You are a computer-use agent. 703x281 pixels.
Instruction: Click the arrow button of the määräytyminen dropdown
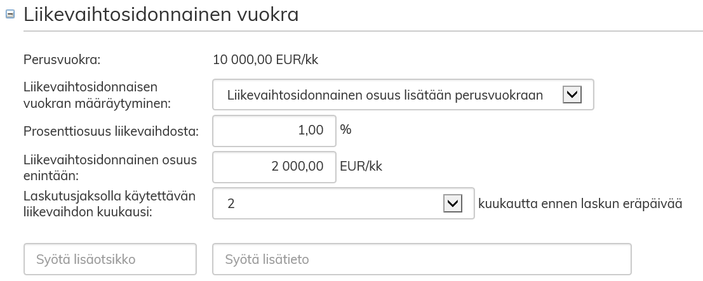click(572, 95)
